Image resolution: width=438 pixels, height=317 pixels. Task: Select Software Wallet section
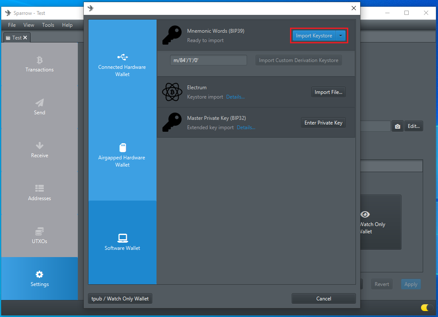(122, 242)
